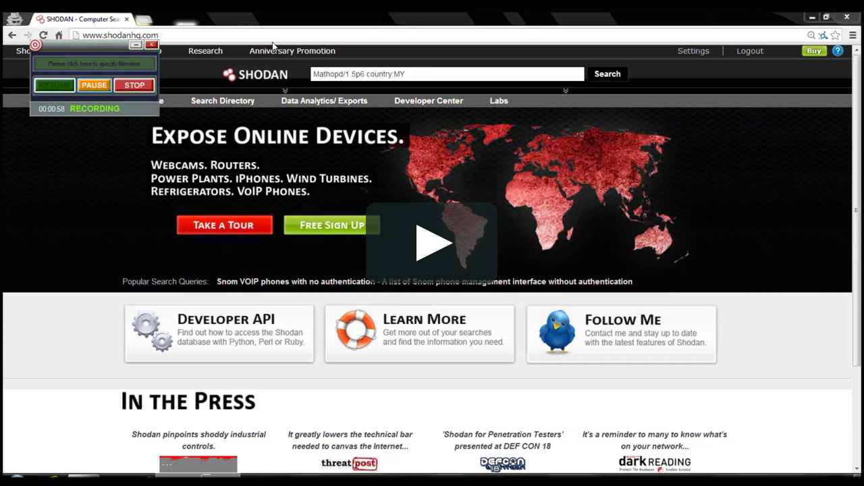Click the browser forward arrow
864x486 pixels.
coord(28,35)
